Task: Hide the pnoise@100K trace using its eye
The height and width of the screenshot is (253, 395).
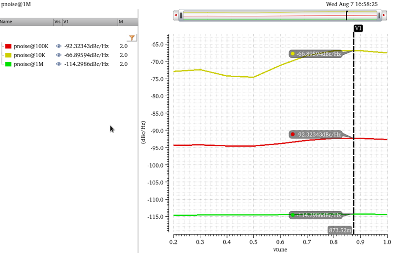Action: tap(59, 46)
